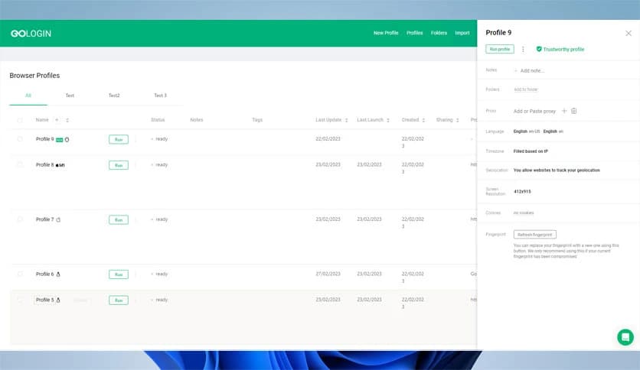Close the Profile 9 details panel
Viewport: 640px width, 370px height.
coord(629,34)
